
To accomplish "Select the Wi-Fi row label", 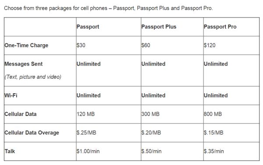I will 11,95.
